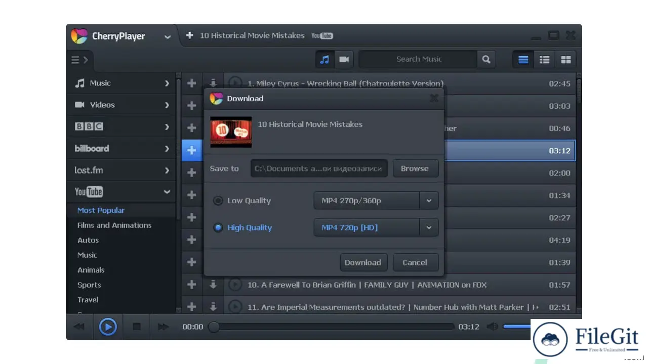
Task: Click the playback seek slider handle
Action: pyautogui.click(x=214, y=327)
